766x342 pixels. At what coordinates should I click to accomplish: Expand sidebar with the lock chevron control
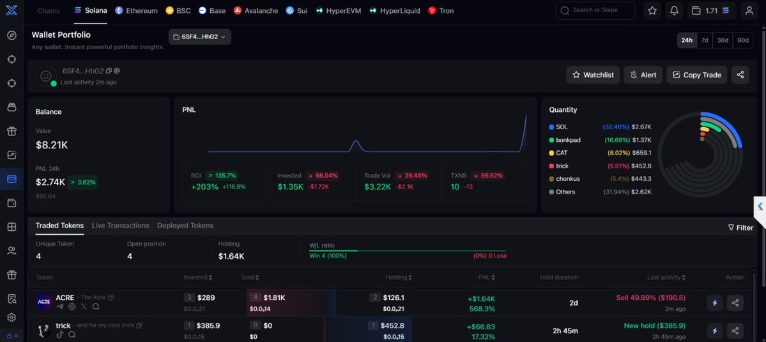click(11, 336)
